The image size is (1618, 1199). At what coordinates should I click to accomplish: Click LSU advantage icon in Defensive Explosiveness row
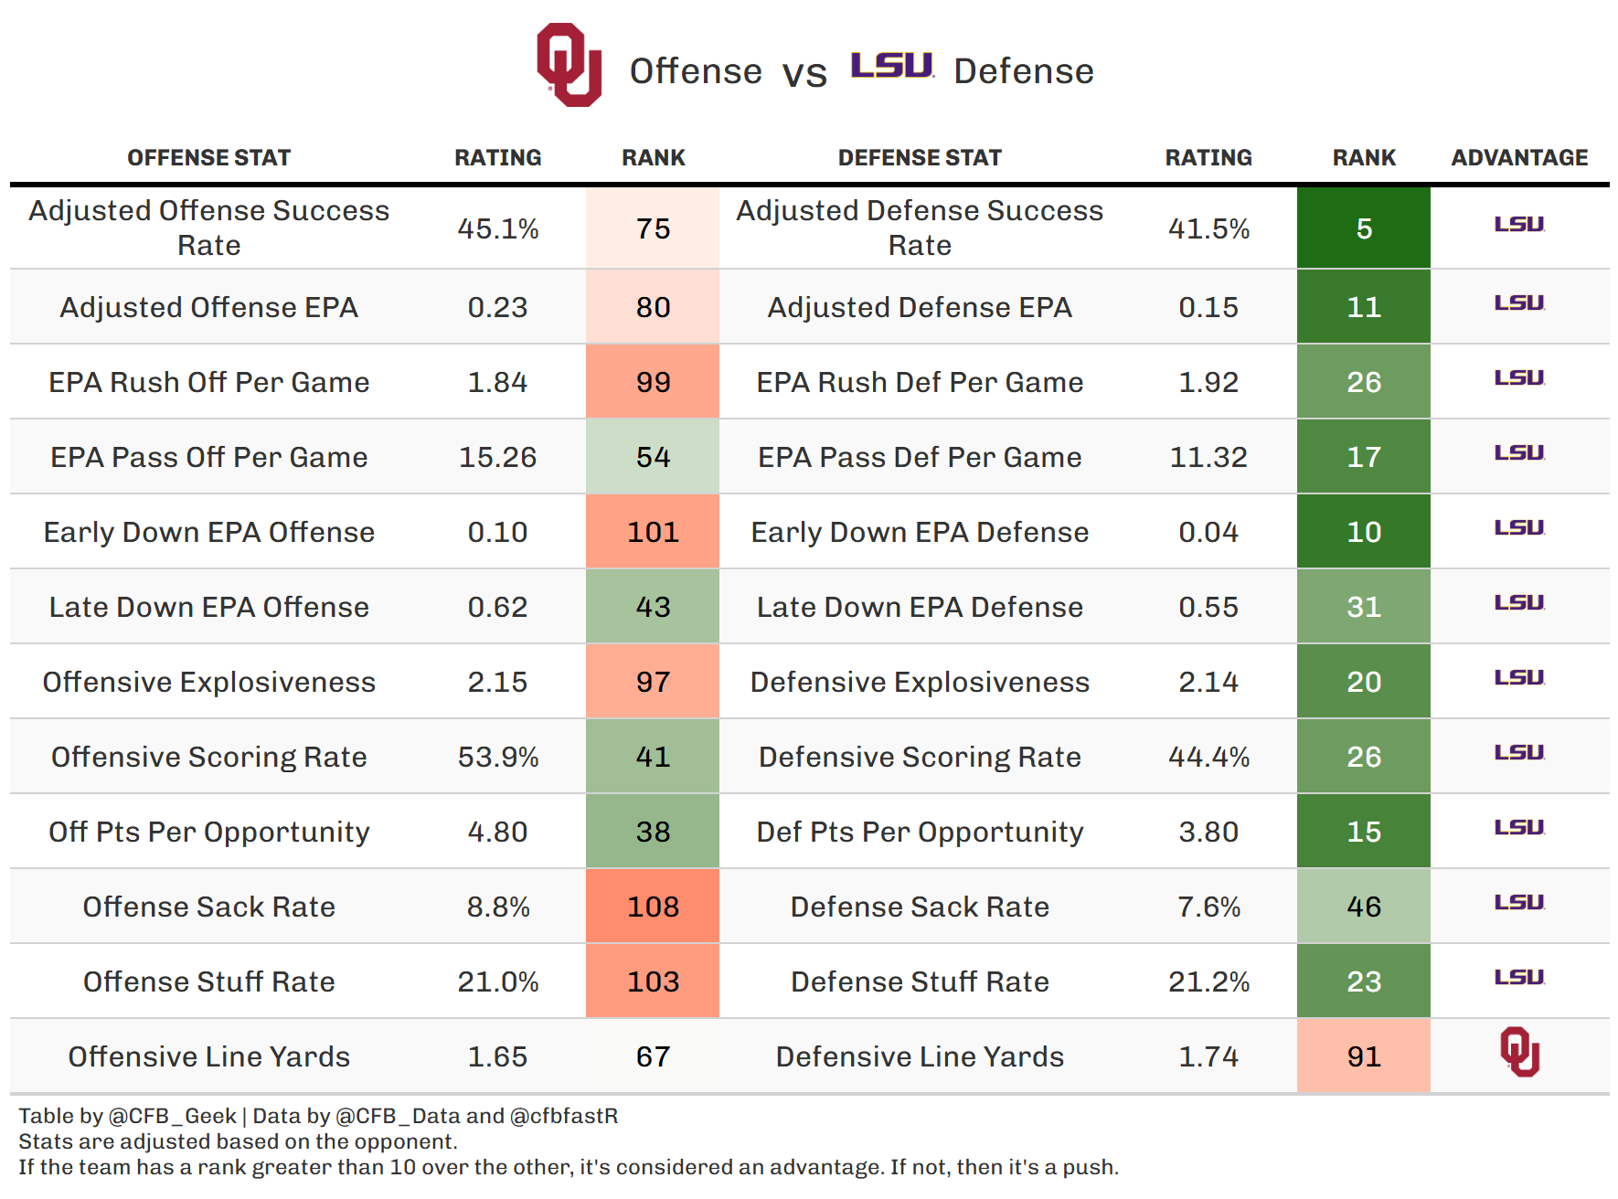pyautogui.click(x=1519, y=677)
